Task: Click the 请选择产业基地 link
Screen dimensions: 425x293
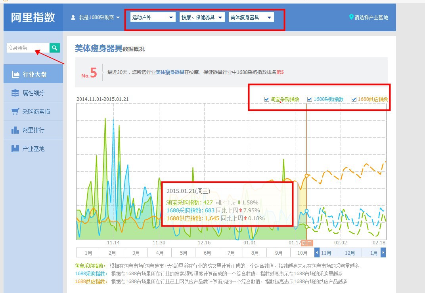Action: [371, 17]
